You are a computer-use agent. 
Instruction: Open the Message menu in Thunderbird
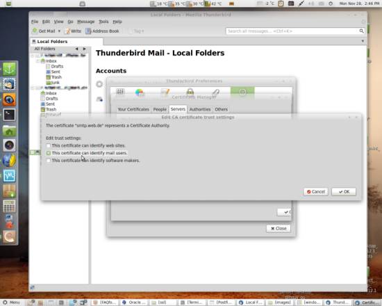[85, 22]
